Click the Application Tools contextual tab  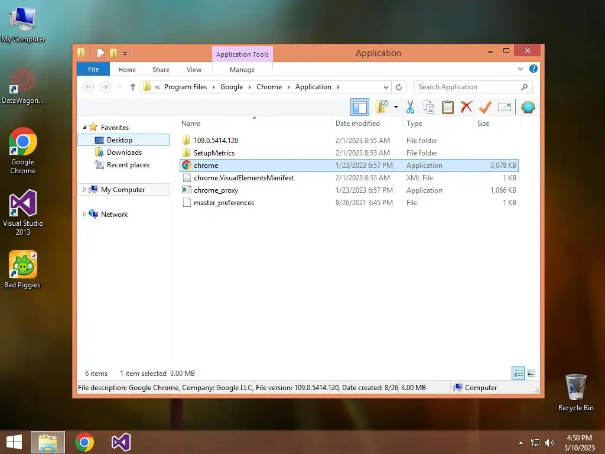coord(242,54)
